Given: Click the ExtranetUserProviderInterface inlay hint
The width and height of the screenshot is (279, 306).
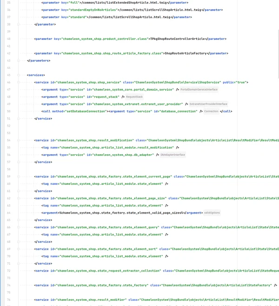Looking at the screenshot, I should coord(208,104).
